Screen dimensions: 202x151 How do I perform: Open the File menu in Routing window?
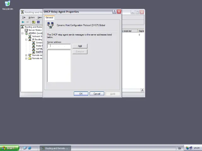click(24, 18)
